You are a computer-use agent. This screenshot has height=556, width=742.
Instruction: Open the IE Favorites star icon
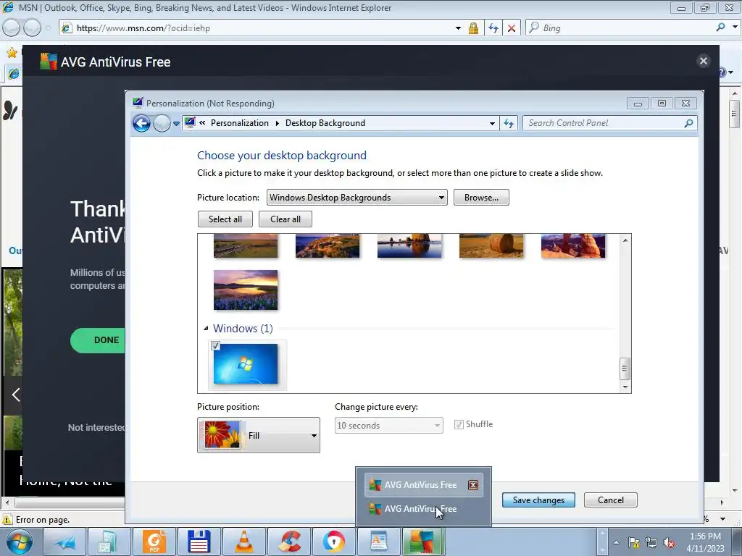[x=12, y=52]
